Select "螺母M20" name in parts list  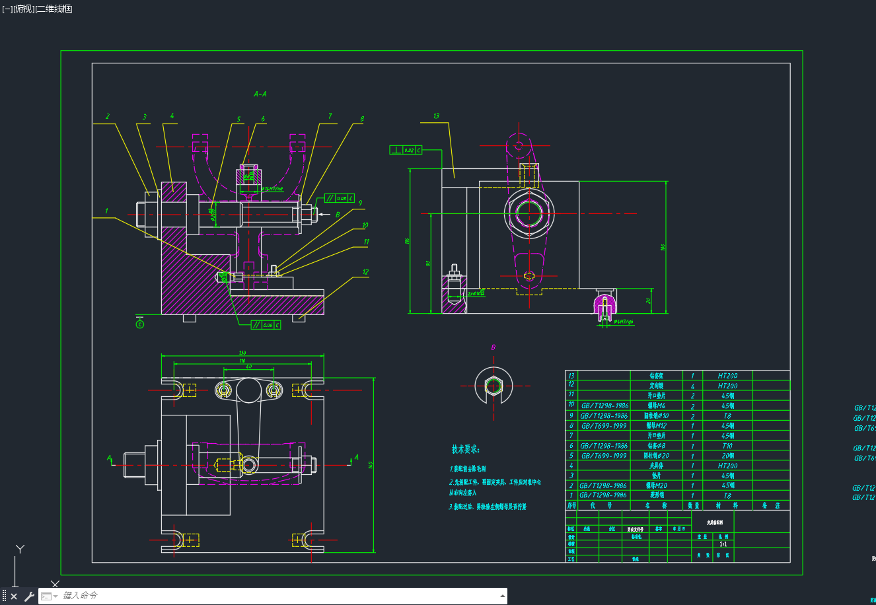pyautogui.click(x=657, y=485)
